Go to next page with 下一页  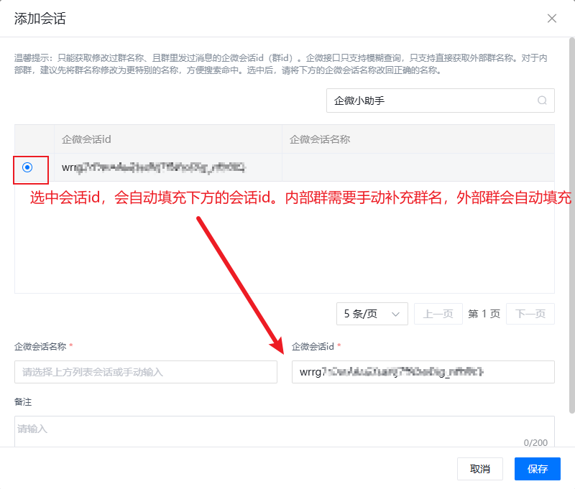click(x=530, y=314)
